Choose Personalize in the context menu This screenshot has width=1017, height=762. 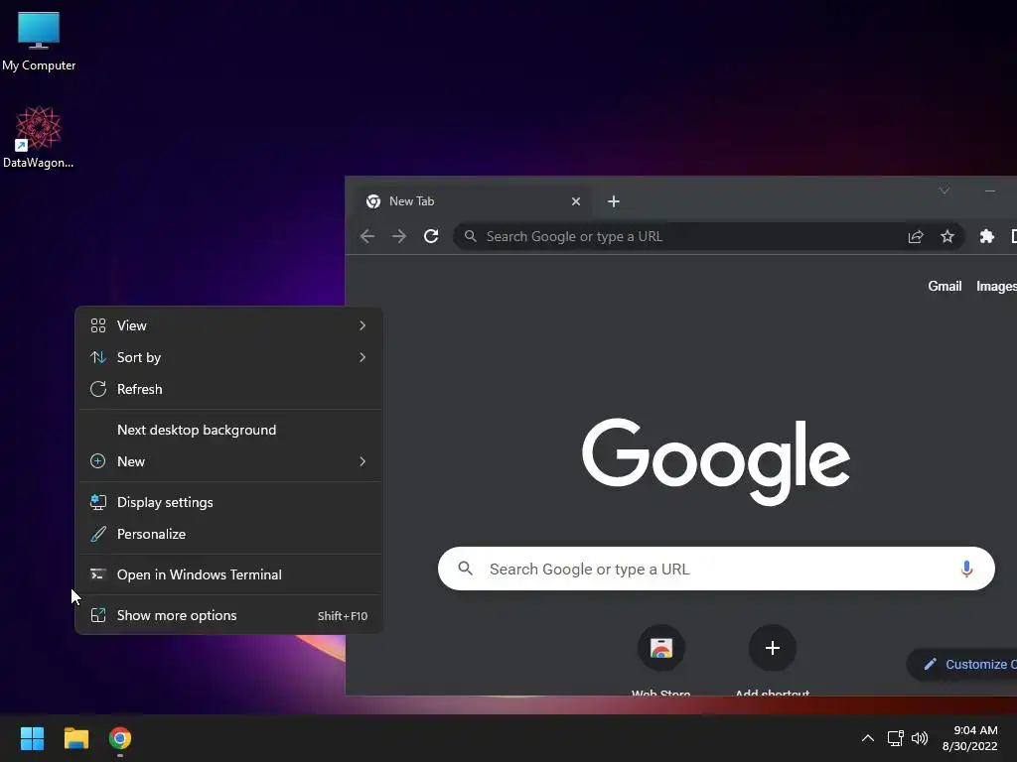pos(229,534)
